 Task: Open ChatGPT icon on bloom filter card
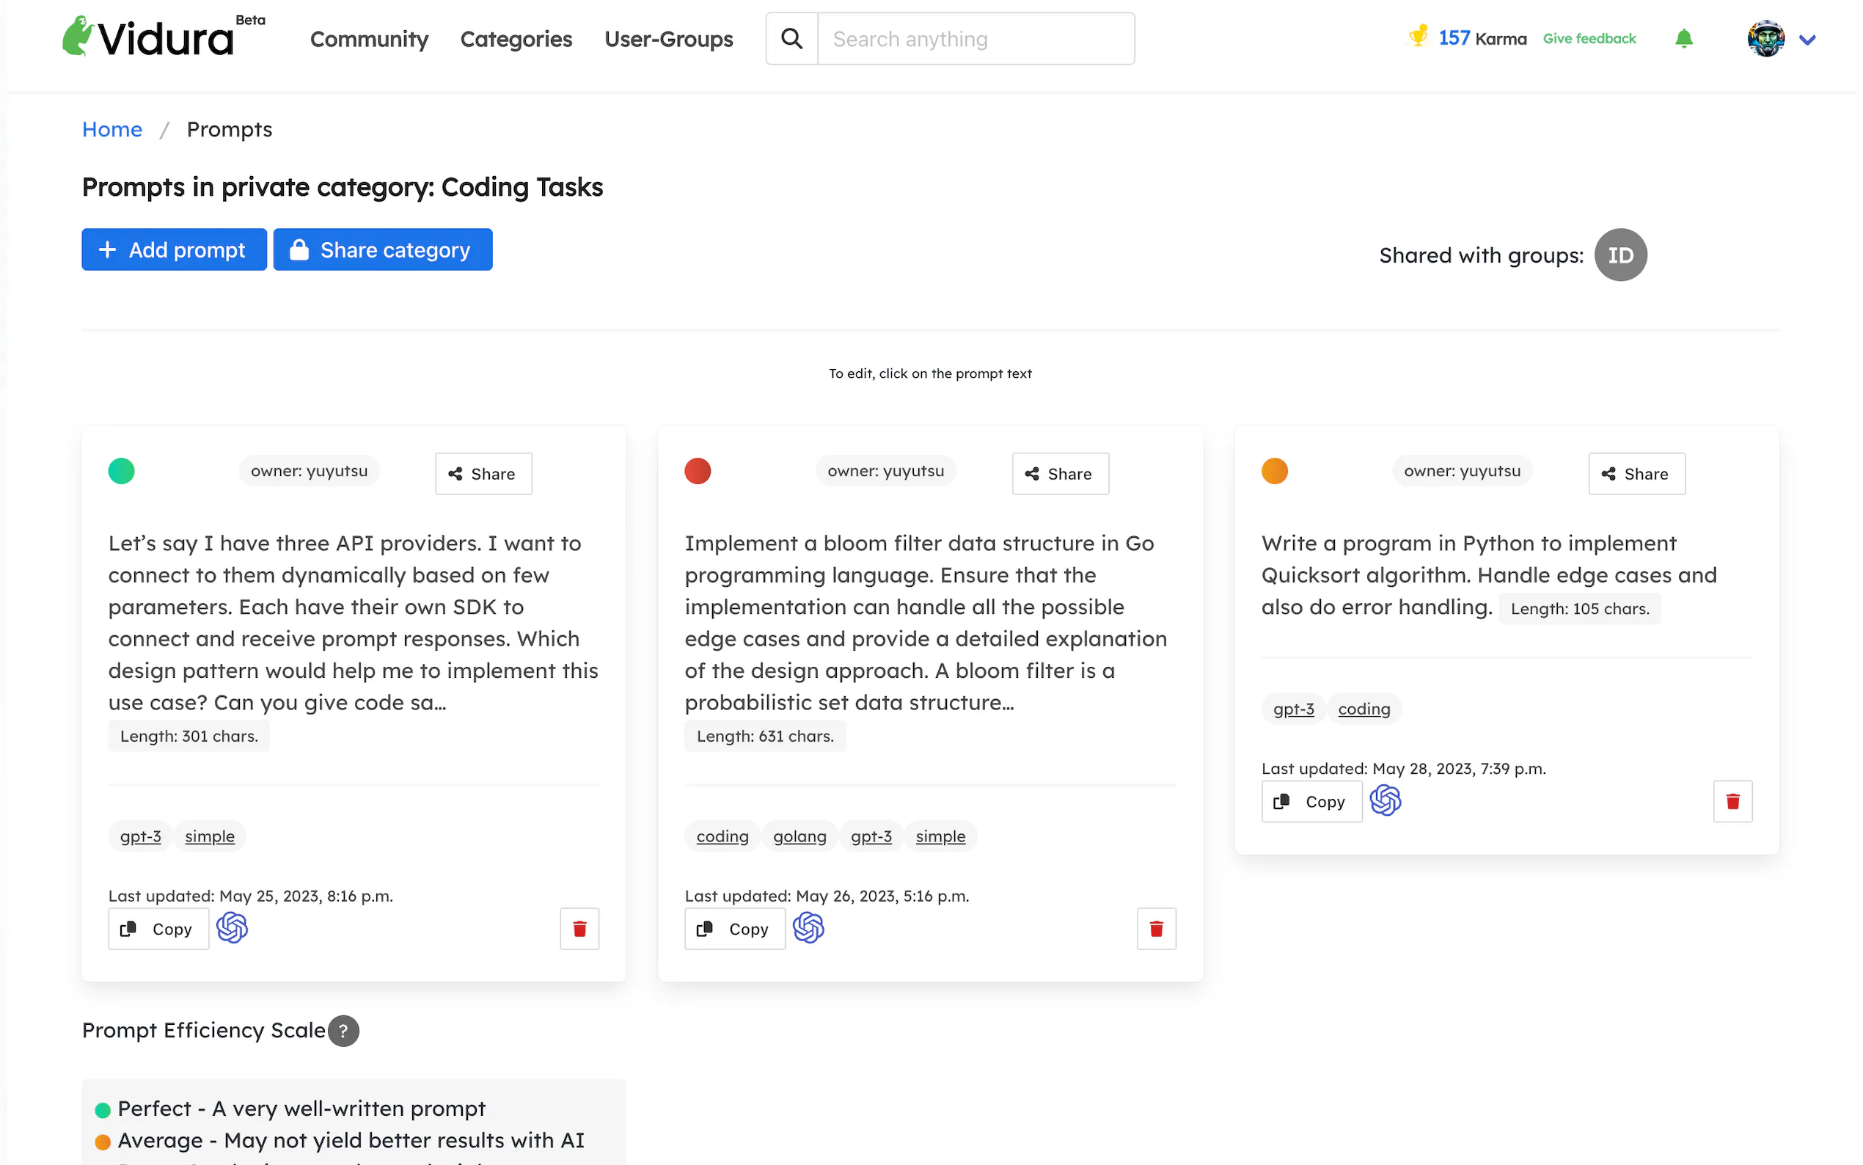point(808,928)
